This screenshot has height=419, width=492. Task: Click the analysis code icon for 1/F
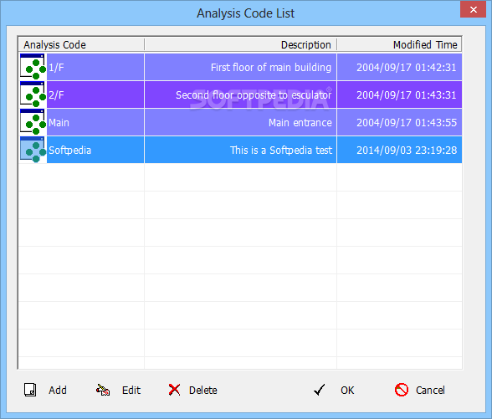coord(33,67)
